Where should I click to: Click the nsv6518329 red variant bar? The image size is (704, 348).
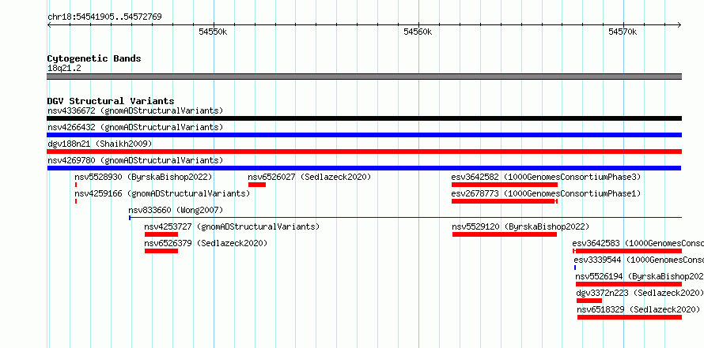click(x=630, y=317)
